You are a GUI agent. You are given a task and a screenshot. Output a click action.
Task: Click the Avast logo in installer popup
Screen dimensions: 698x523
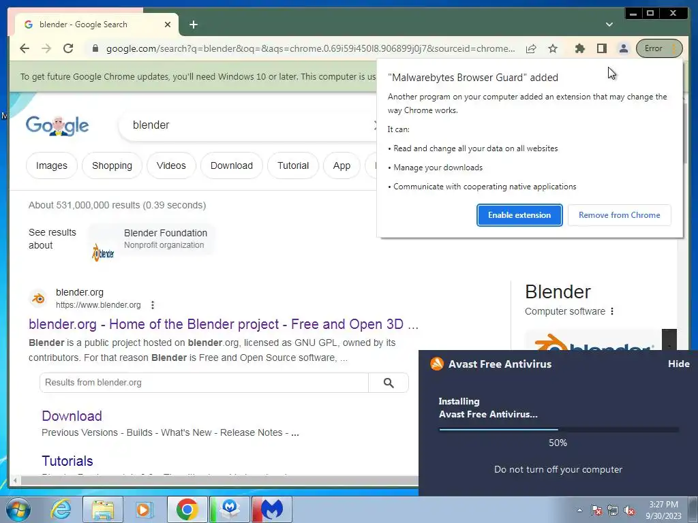coord(437,364)
